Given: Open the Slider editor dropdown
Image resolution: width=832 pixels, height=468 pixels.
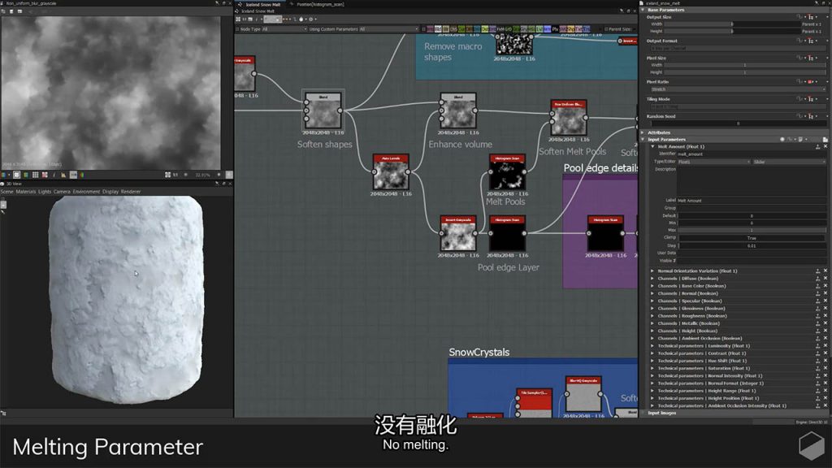Looking at the screenshot, I should [x=790, y=162].
